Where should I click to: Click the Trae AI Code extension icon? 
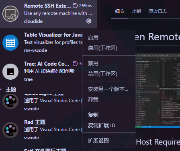coord(10,72)
